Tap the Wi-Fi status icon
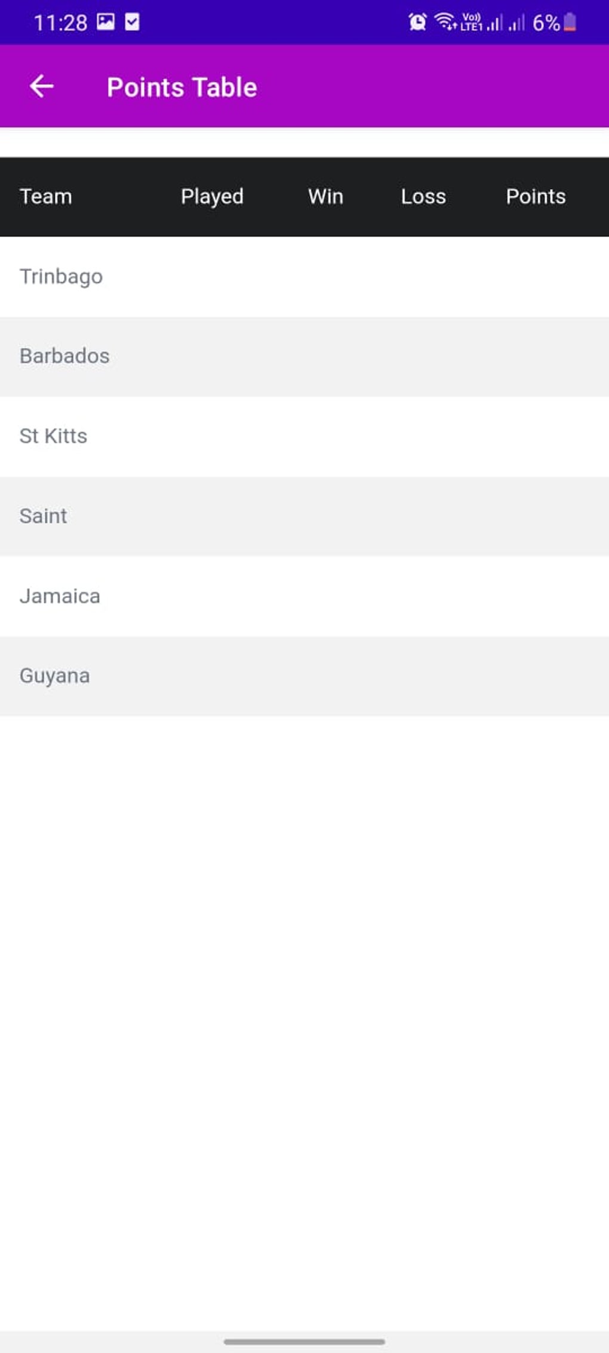Viewport: 609px width, 1353px height. click(x=445, y=22)
